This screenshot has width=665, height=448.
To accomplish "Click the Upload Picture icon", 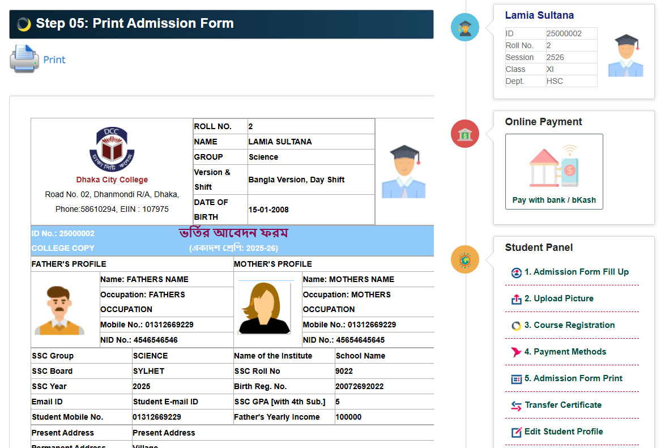I will (x=516, y=299).
